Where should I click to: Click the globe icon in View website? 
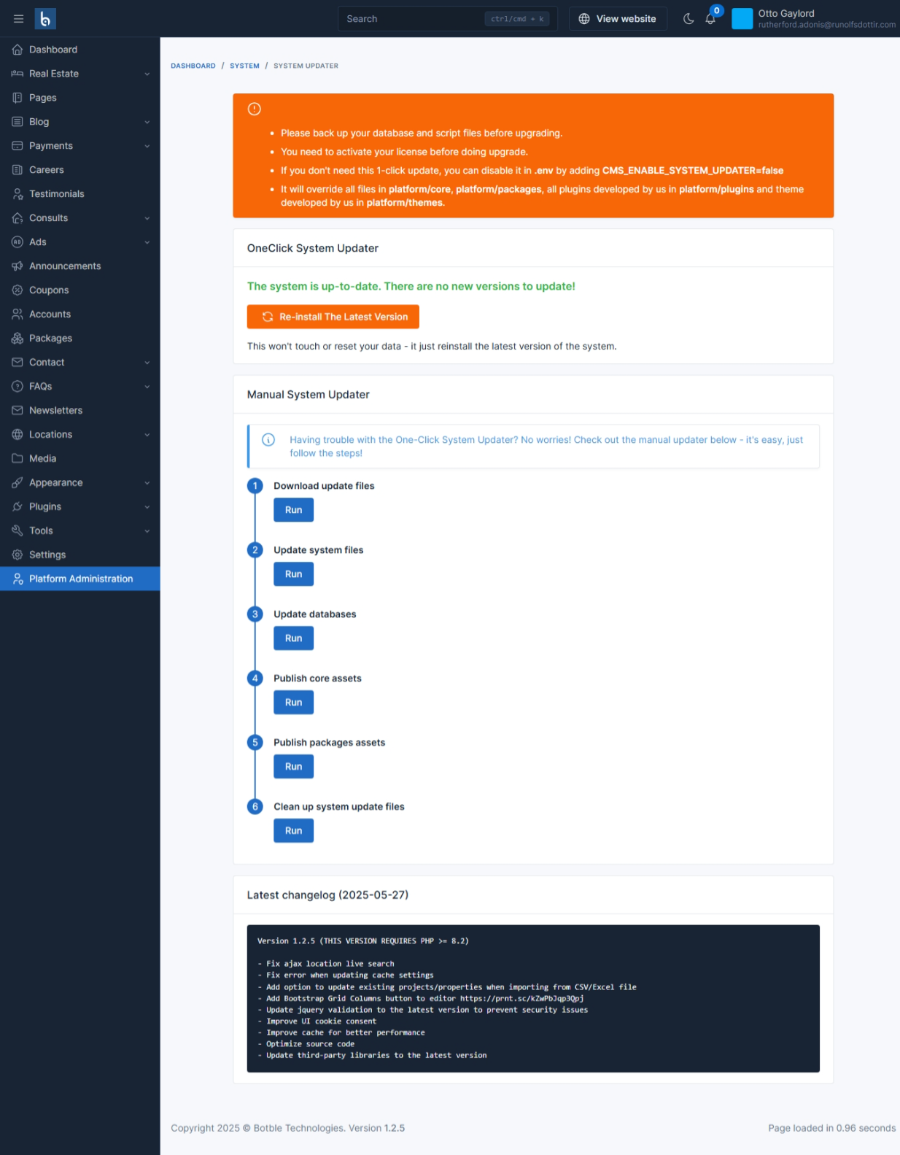pyautogui.click(x=584, y=19)
